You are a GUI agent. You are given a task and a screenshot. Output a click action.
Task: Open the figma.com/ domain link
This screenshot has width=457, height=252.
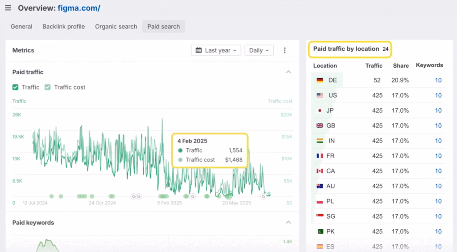tap(79, 8)
